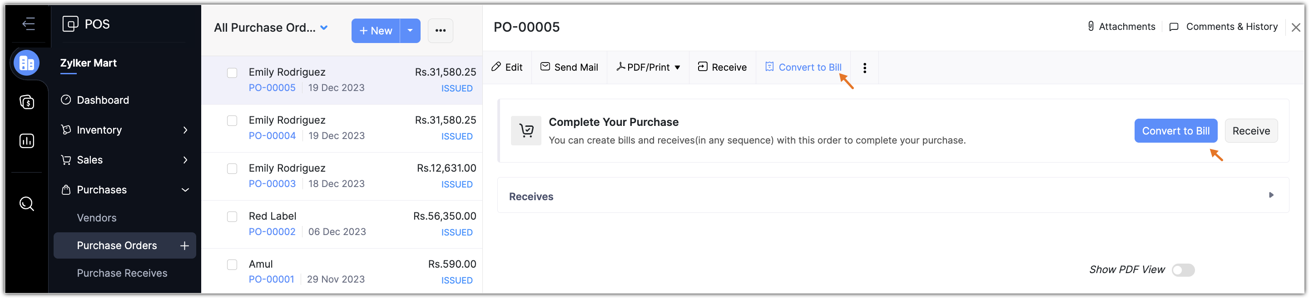
Task: Open the reports chart icon in the left rail
Action: pos(26,141)
